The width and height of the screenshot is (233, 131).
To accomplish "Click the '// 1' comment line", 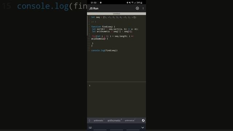I will 94,22.
